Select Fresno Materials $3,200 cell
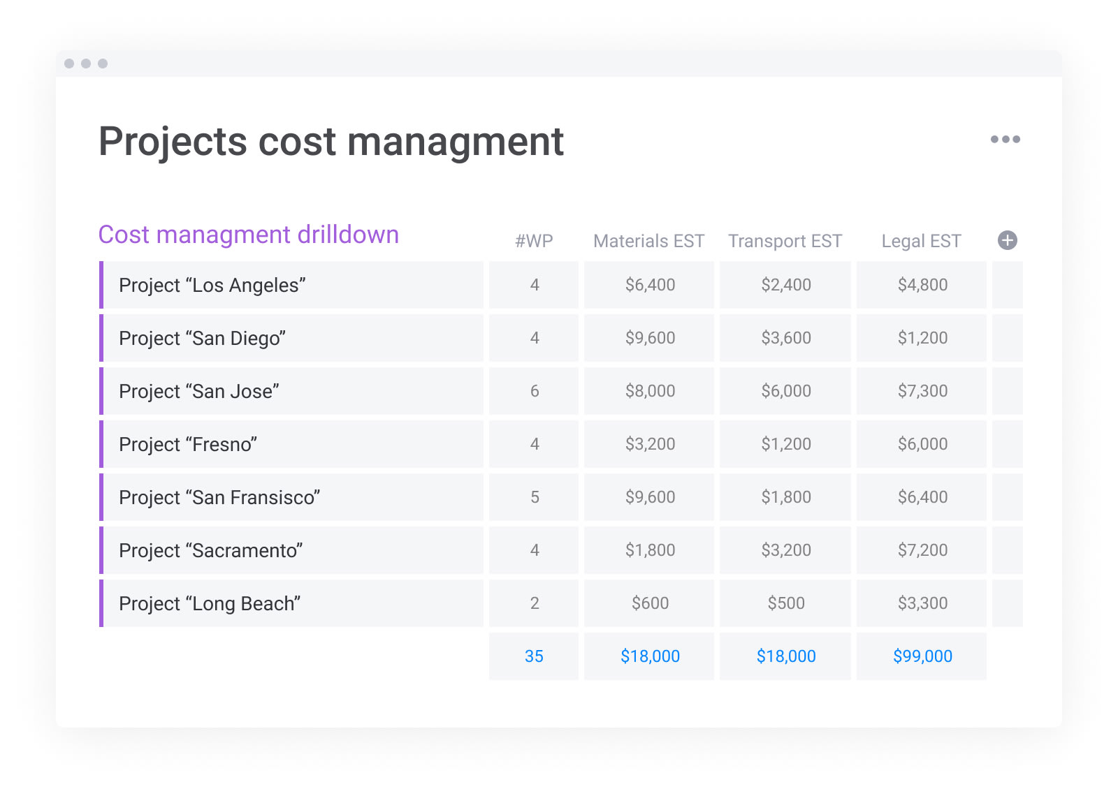 (649, 444)
